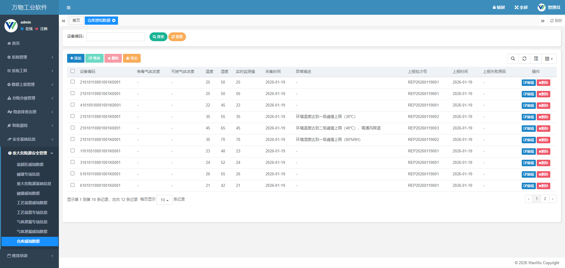Click the orange 导出 button
Viewport: 565px width, 268px height.
pyautogui.click(x=132, y=58)
